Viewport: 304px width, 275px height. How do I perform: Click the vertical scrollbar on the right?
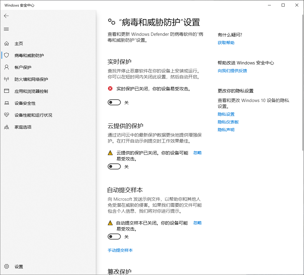(x=303, y=82)
